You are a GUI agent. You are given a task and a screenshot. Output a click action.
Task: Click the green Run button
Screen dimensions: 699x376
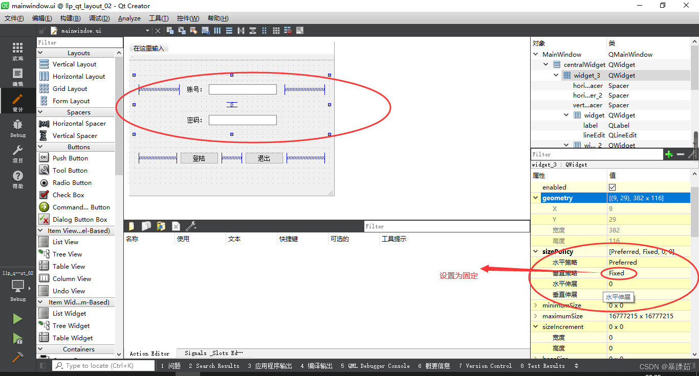18,319
